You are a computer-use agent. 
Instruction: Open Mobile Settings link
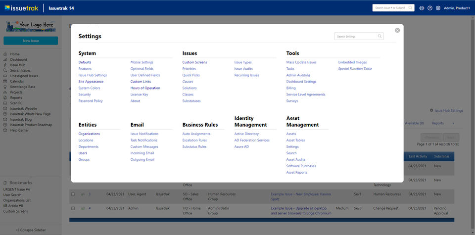(142, 62)
